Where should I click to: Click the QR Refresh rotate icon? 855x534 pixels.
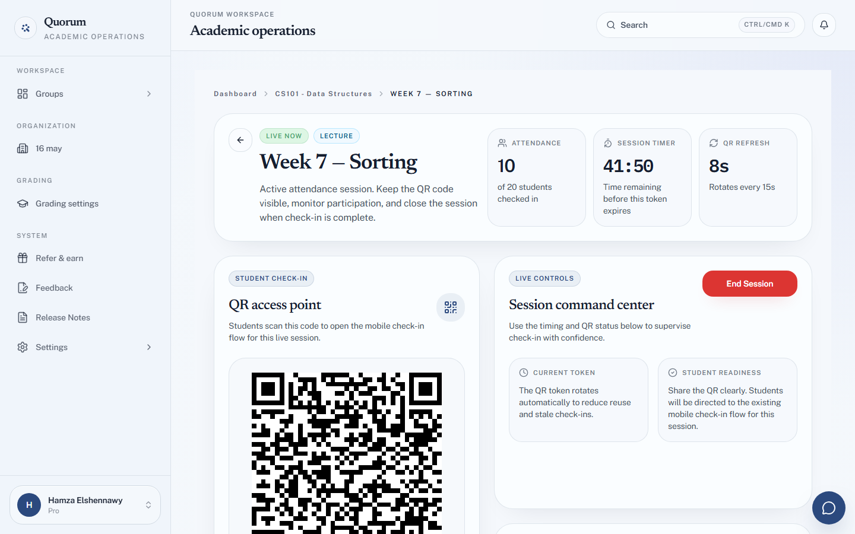[714, 143]
